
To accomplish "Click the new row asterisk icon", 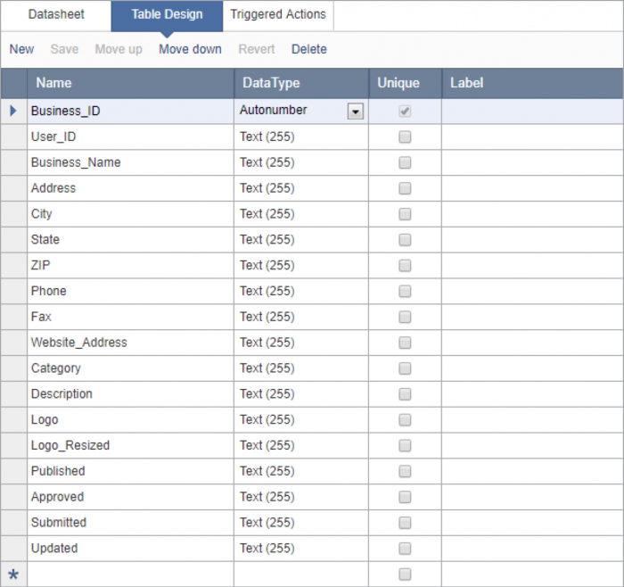I will point(13,575).
